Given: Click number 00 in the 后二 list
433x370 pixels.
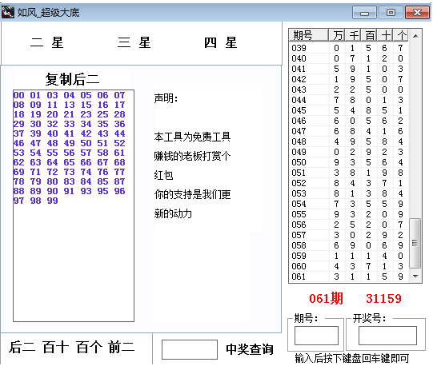Looking at the screenshot, I should tap(18, 95).
